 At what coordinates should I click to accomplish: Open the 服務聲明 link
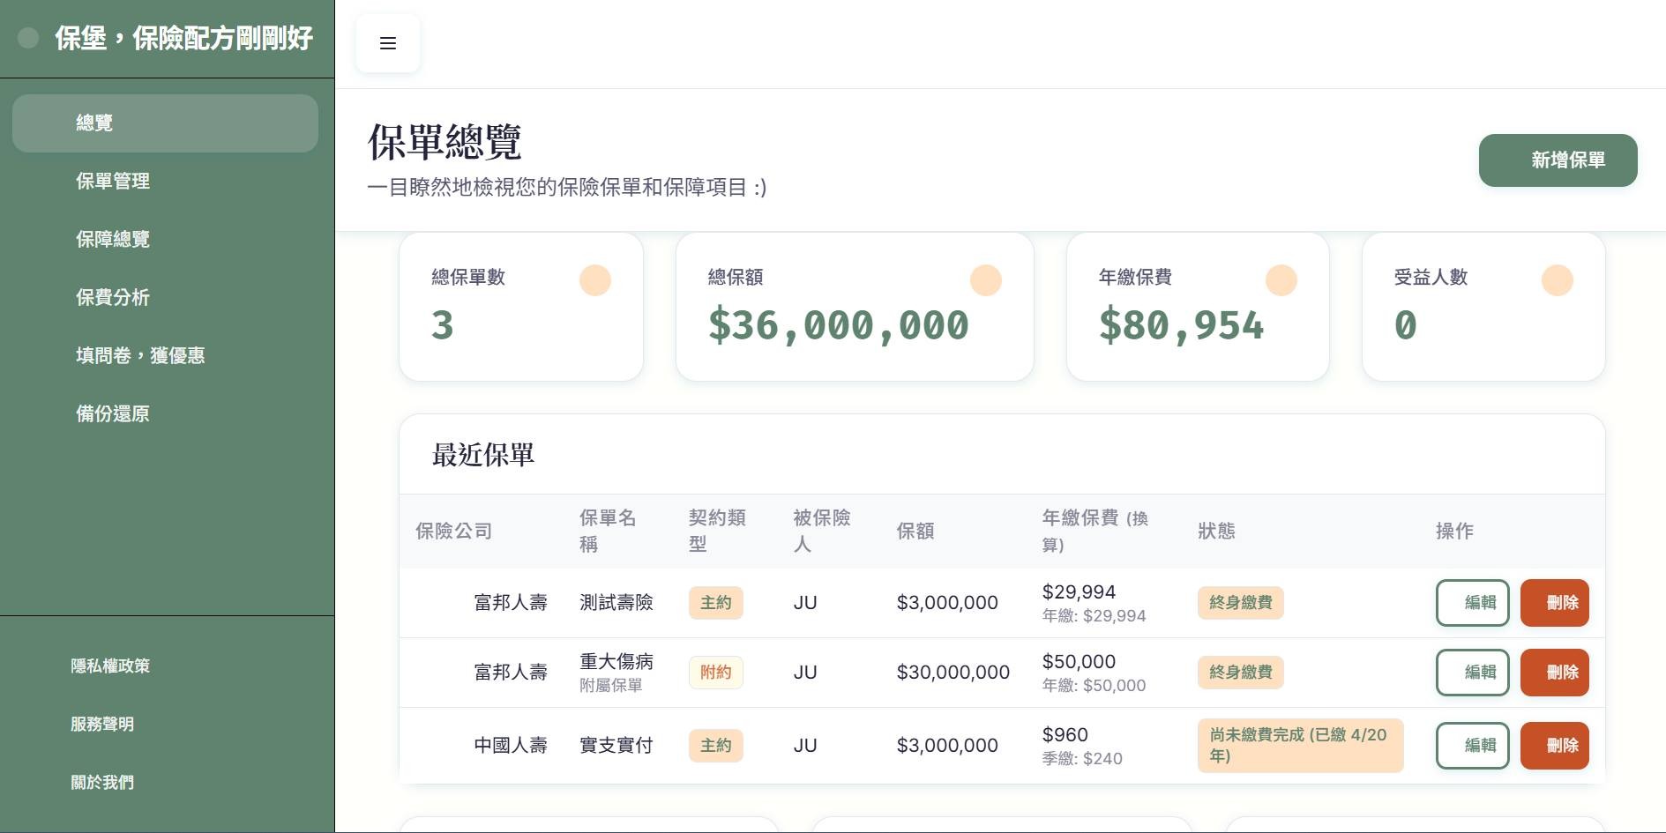[102, 725]
